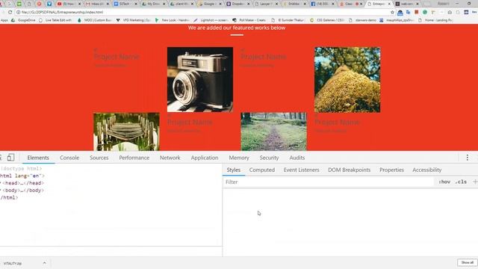Open the MOO Custom Business bookmark

(x=95, y=20)
